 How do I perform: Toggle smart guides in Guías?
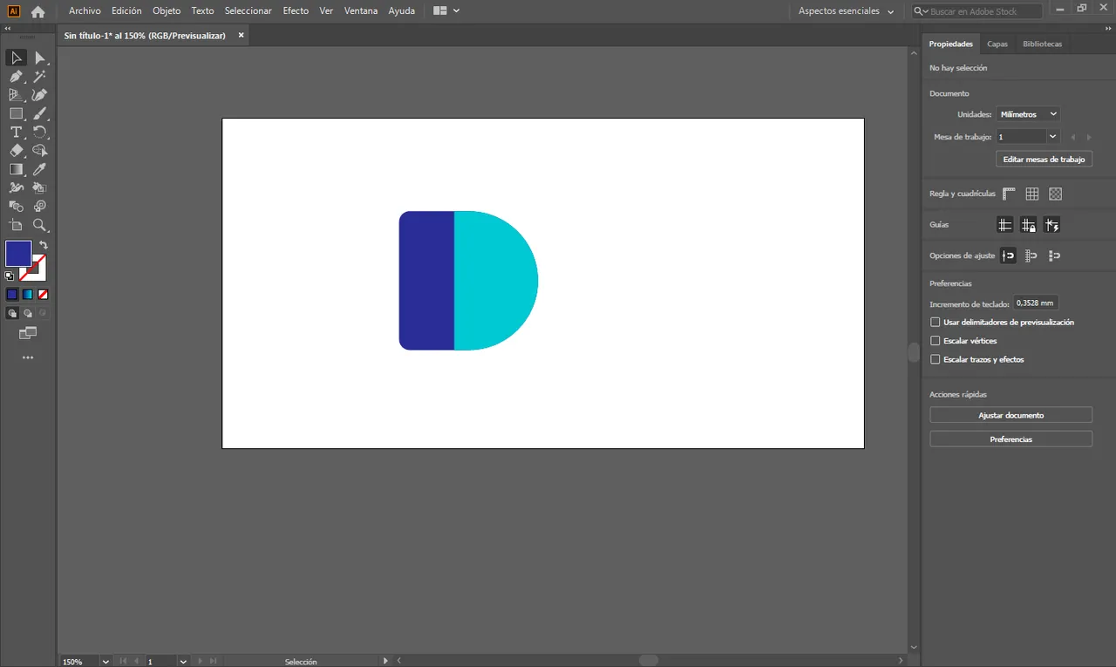1052,225
